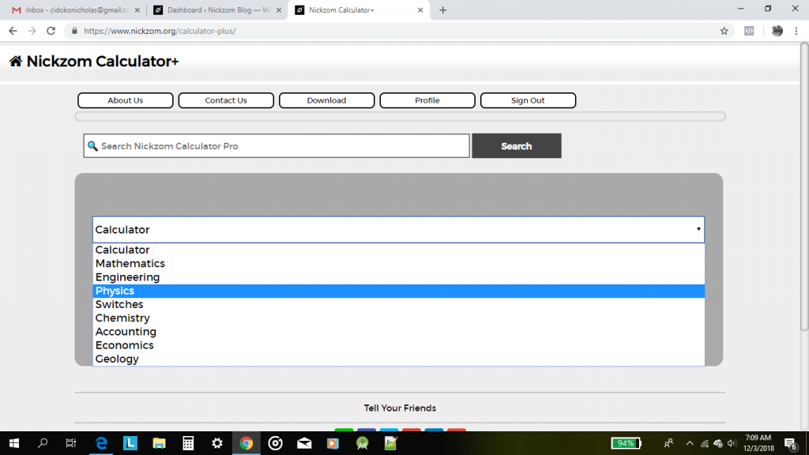809x455 pixels.
Task: Collapse the Calculator dropdown select box
Action: [x=398, y=230]
